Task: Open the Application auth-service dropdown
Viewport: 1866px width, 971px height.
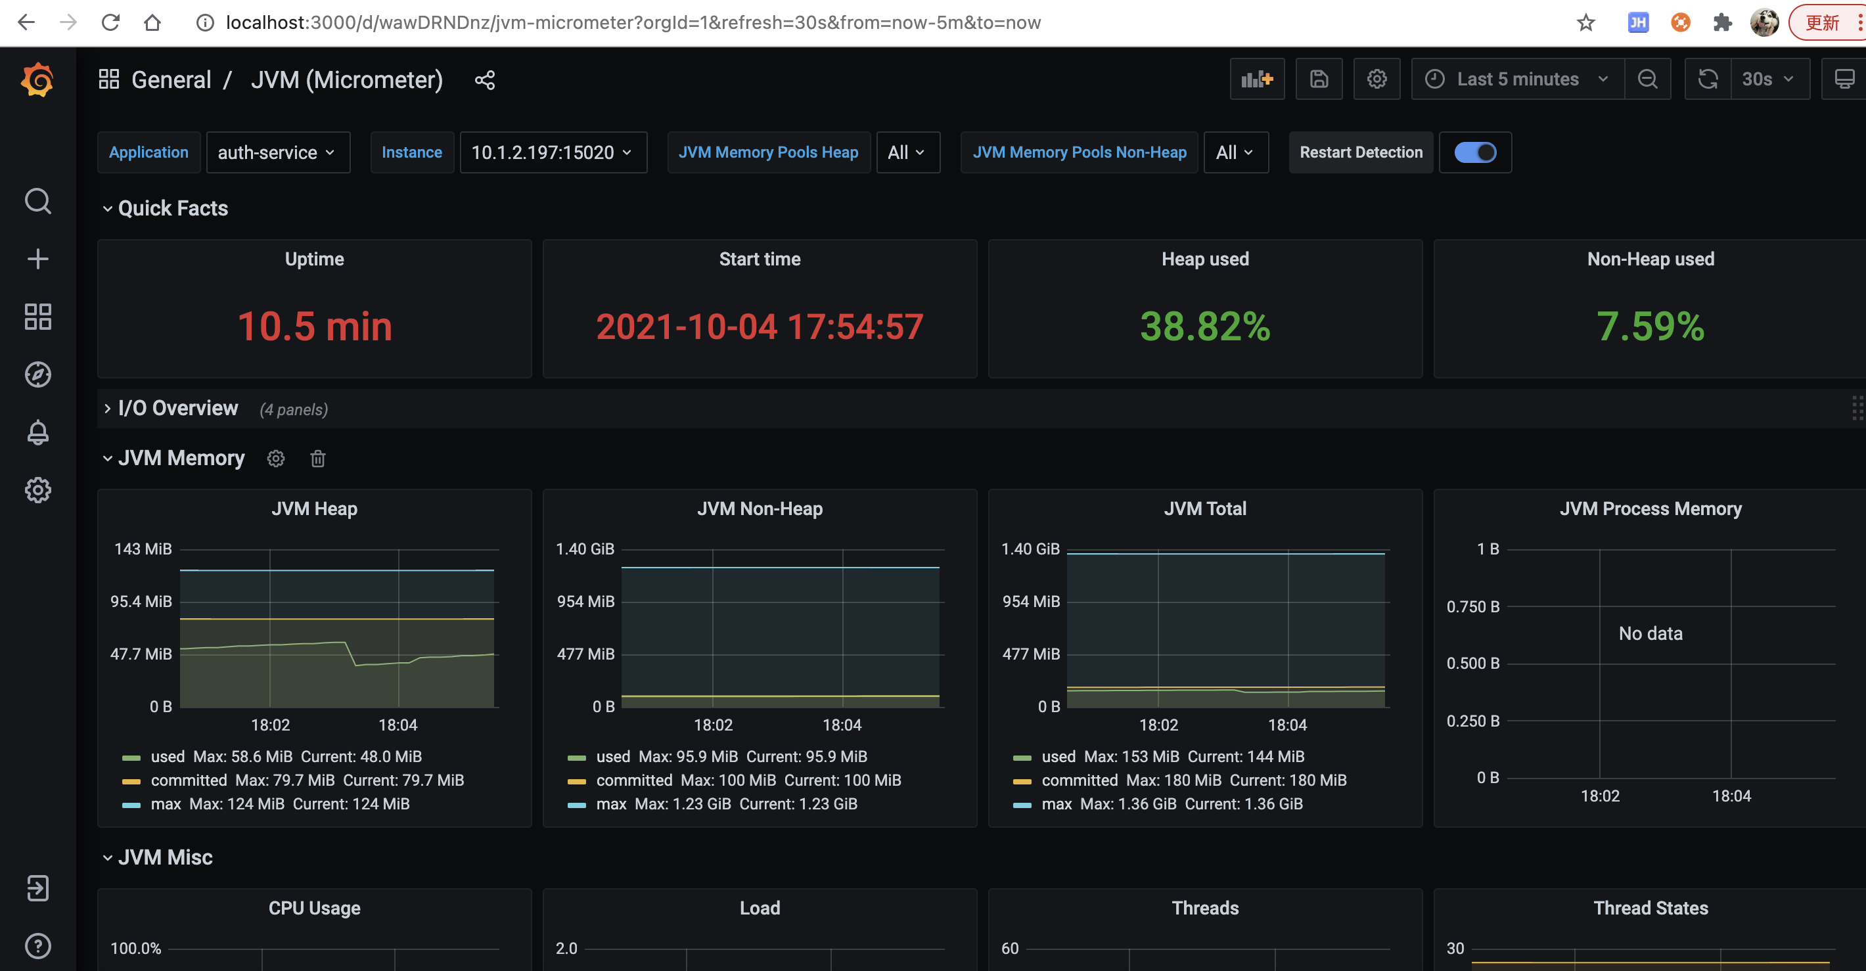Action: [278, 152]
